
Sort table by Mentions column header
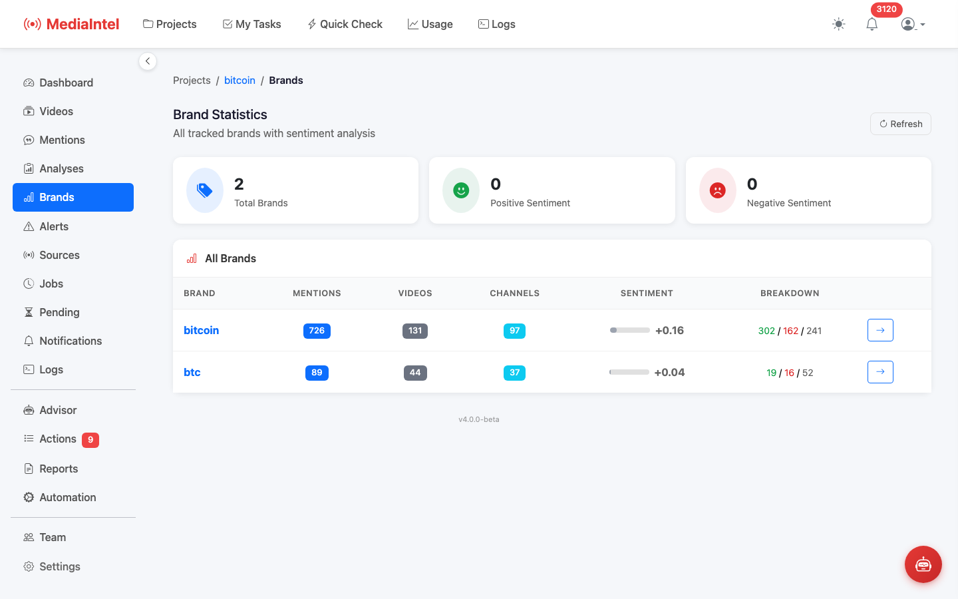click(317, 294)
